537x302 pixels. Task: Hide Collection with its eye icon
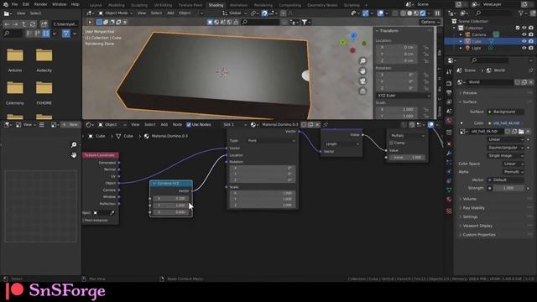[524, 28]
